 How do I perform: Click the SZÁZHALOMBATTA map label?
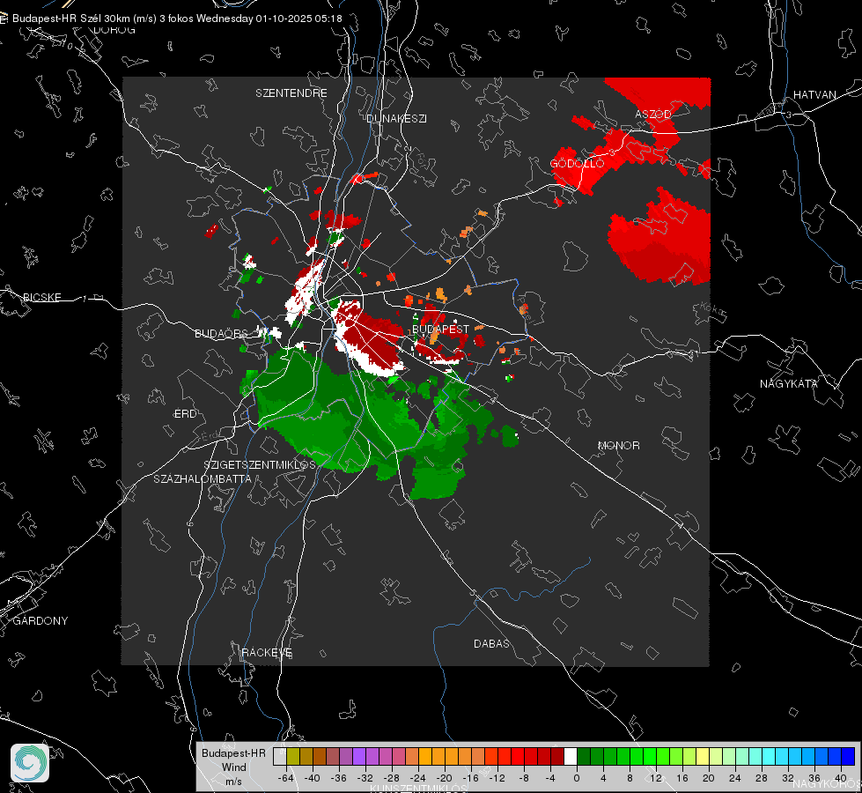[203, 478]
